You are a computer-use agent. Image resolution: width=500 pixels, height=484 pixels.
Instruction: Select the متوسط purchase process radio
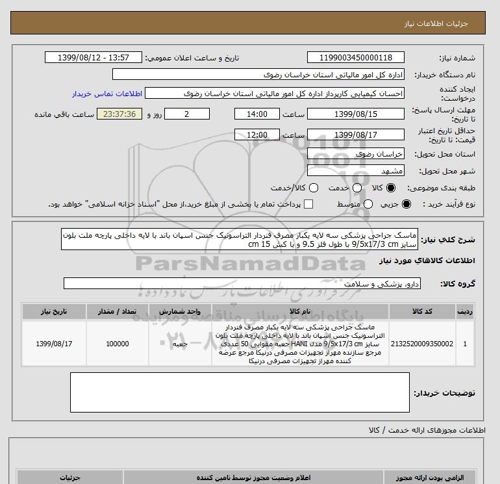point(368,204)
